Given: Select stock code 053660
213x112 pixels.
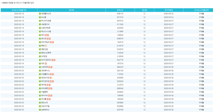Looking at the screenshot, I should (x=120, y=103).
